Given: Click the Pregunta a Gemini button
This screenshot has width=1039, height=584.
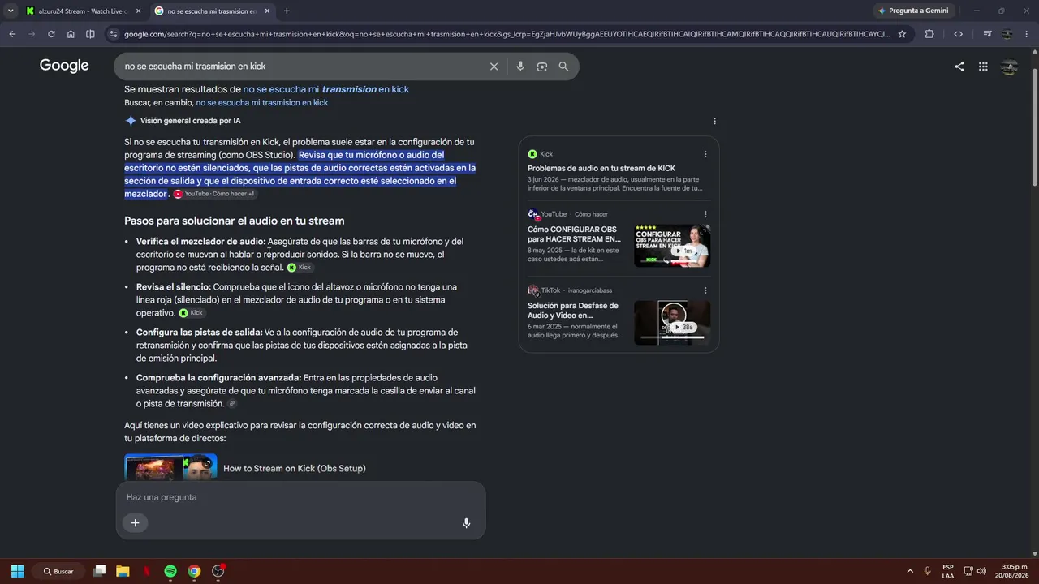Looking at the screenshot, I should pos(913,11).
